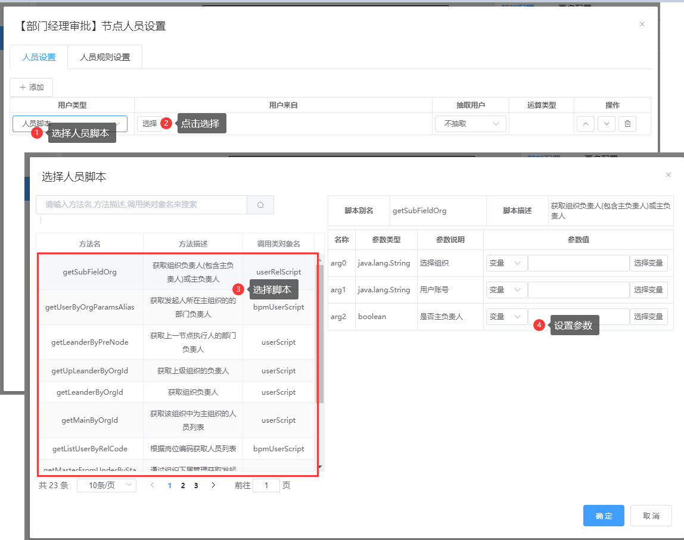Click the script list vertical scrollbar

pos(321,333)
